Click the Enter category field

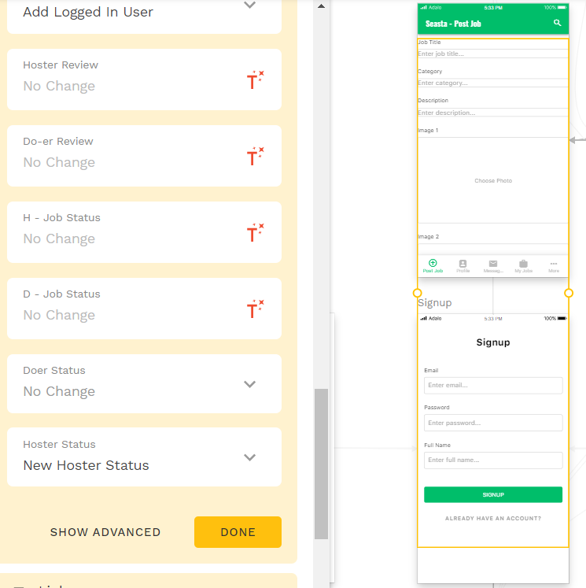click(492, 83)
